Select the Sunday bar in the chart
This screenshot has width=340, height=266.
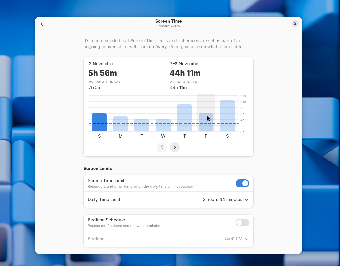tap(99, 123)
